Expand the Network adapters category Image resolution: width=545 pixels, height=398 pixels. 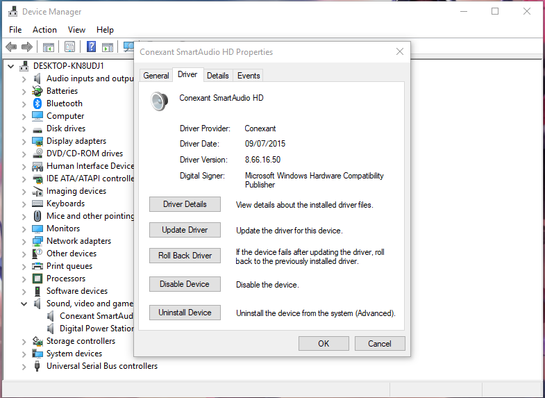click(x=24, y=242)
